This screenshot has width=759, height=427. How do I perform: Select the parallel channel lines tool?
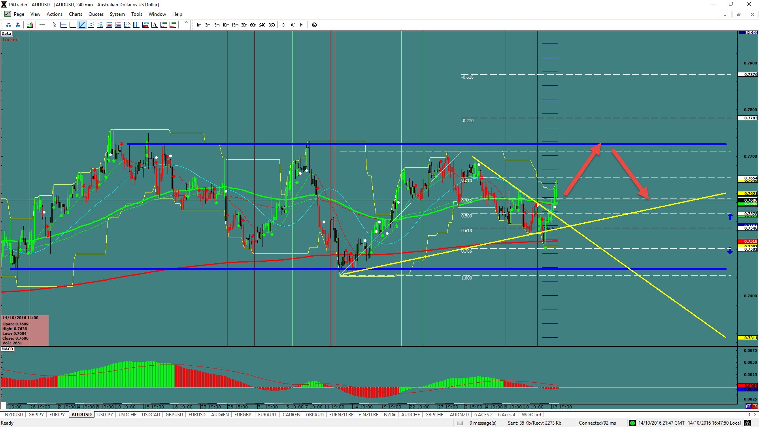[x=91, y=25]
